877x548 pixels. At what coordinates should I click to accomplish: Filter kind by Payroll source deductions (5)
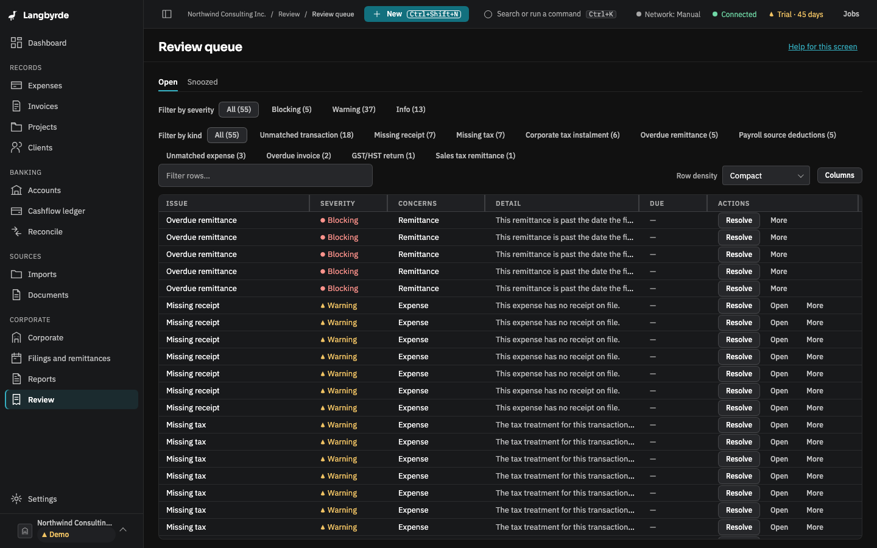[x=787, y=135]
